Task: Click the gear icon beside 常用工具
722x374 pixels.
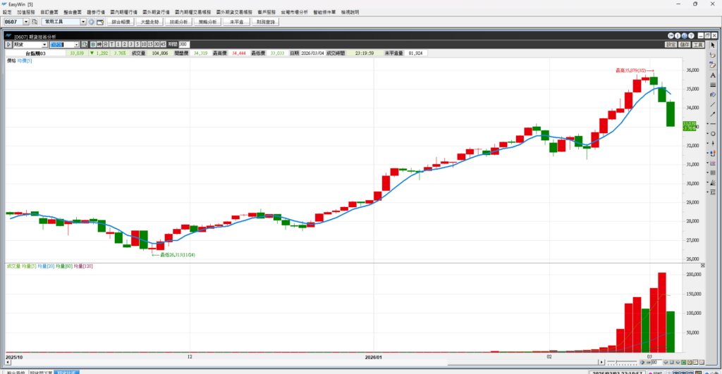Action: (91, 22)
